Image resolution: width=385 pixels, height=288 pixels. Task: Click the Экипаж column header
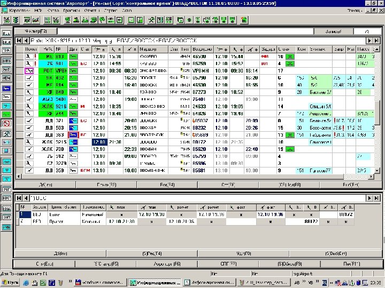320,49
